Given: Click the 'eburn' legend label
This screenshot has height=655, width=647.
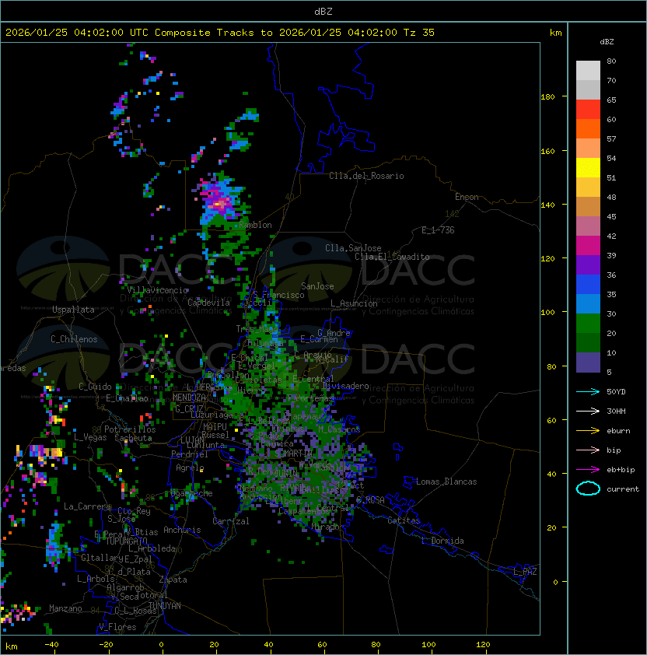Looking at the screenshot, I should 618,431.
